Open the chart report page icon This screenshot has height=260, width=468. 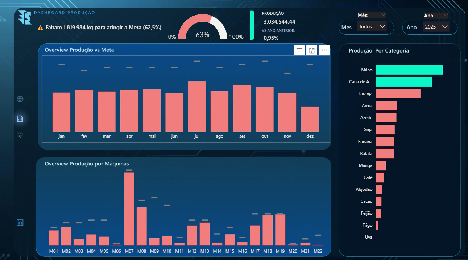click(x=20, y=118)
